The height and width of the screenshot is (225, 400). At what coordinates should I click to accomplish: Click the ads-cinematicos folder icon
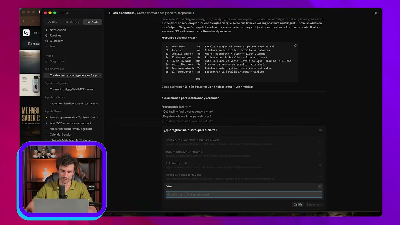coord(111,13)
